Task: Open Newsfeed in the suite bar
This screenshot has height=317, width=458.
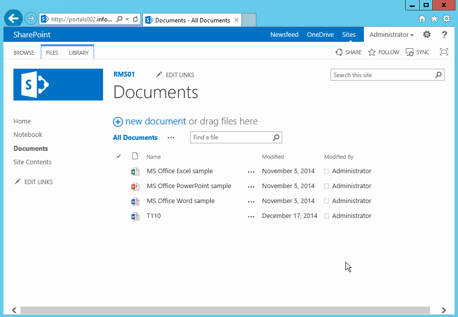Action: (284, 34)
